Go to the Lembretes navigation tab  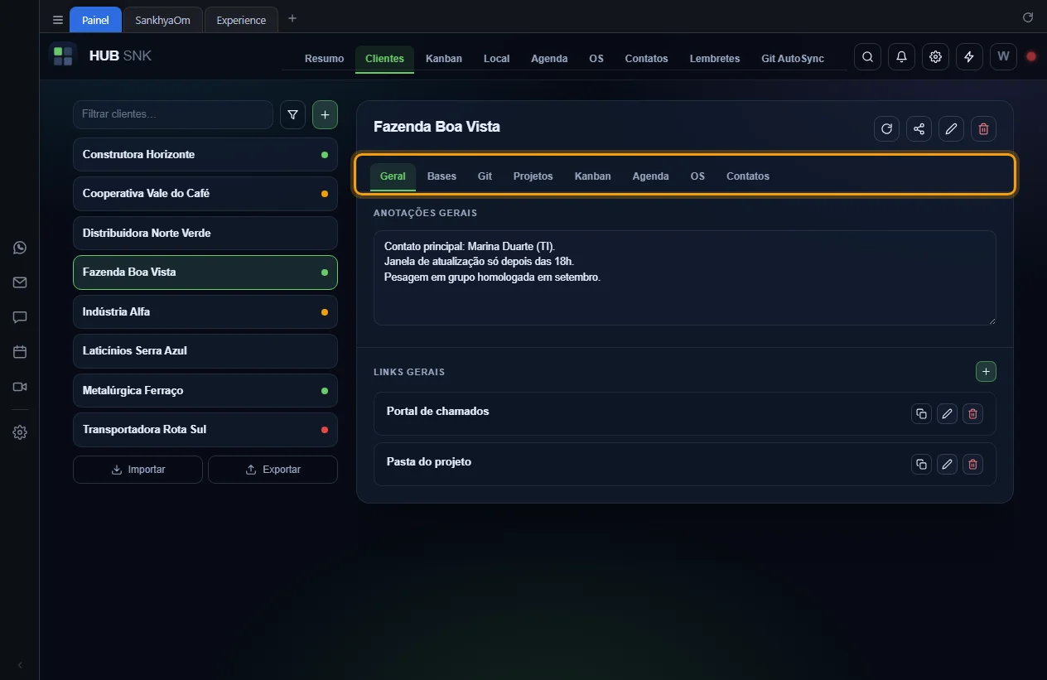[x=715, y=59]
